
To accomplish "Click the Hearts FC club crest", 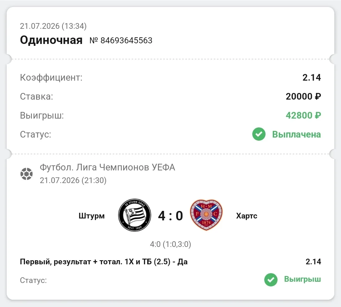I will (206, 215).
